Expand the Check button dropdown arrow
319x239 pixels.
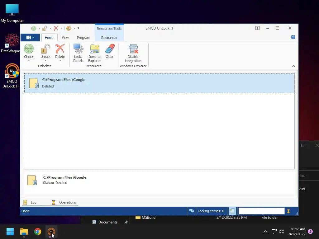pyautogui.click(x=29, y=61)
